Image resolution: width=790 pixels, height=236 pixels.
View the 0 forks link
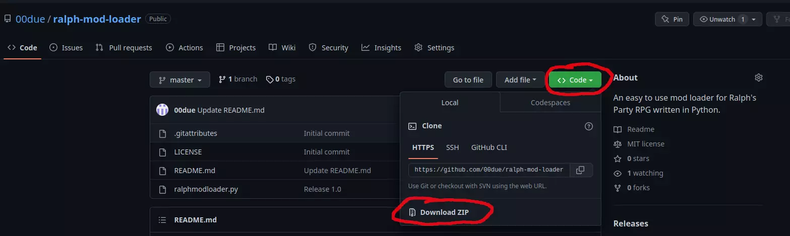[x=632, y=188]
